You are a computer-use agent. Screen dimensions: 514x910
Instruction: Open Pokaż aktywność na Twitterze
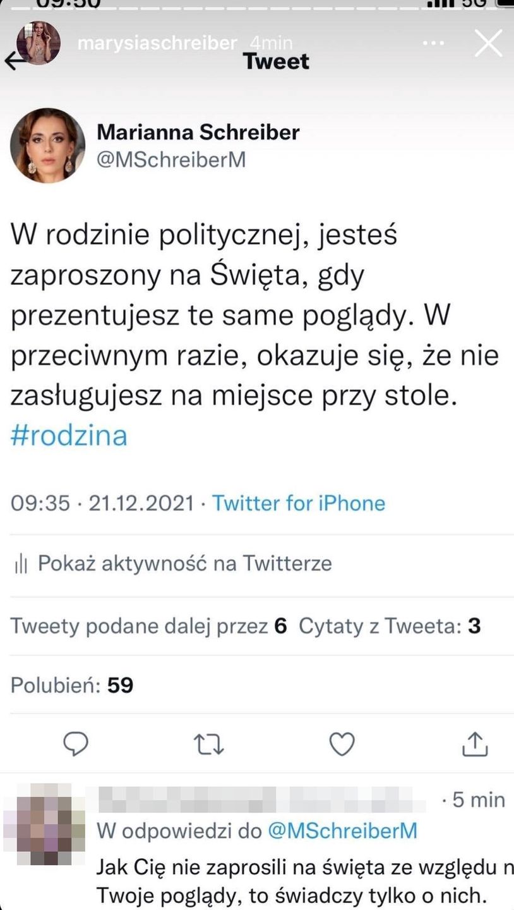point(184,563)
